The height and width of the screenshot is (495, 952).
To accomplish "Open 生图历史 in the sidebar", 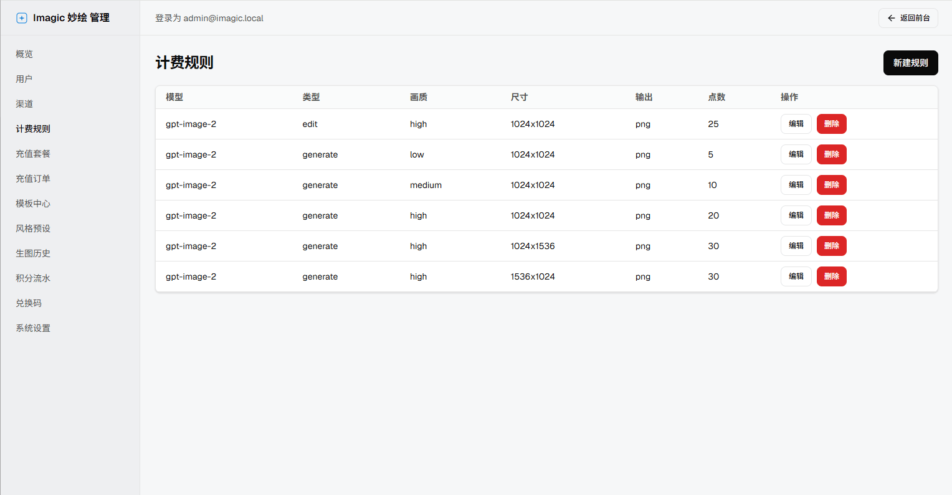I will tap(33, 253).
